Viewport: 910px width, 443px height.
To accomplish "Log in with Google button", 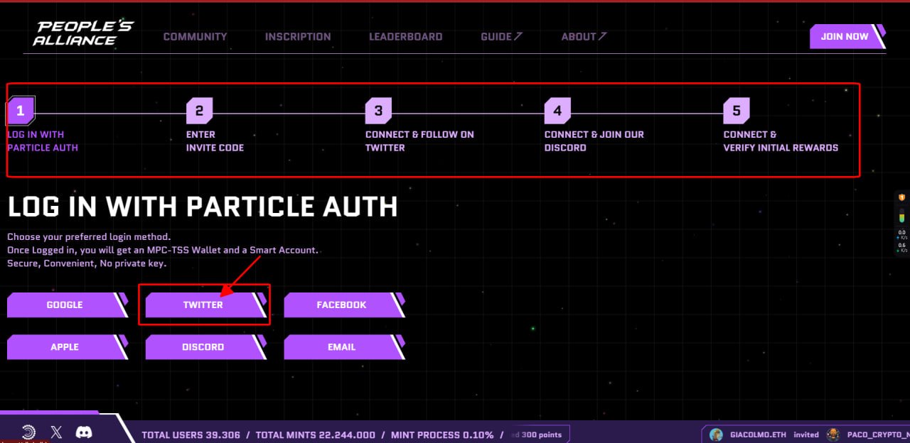I will tap(68, 305).
